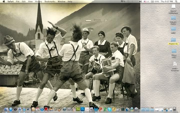Open GarageBand guitar icon in dock

[x=60, y=109]
